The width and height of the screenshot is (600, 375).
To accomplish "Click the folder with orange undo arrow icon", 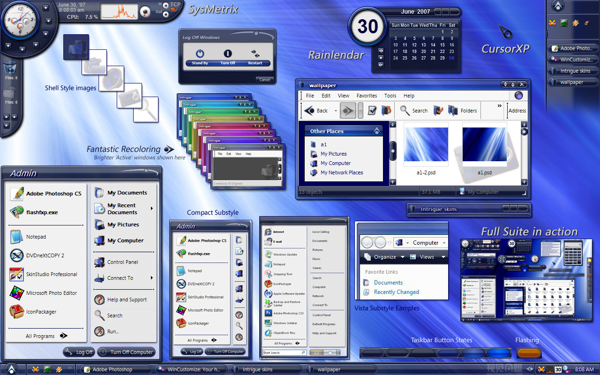I will (387, 111).
